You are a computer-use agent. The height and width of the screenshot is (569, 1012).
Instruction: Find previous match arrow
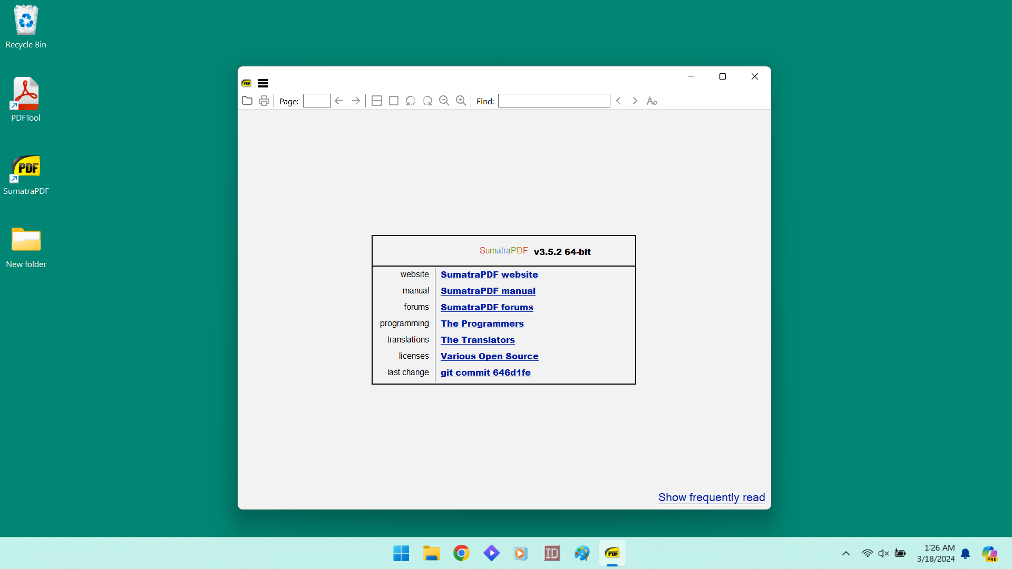click(618, 101)
